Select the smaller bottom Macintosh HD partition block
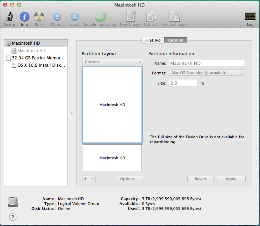This screenshot has width=260, height=226. pyautogui.click(x=112, y=158)
